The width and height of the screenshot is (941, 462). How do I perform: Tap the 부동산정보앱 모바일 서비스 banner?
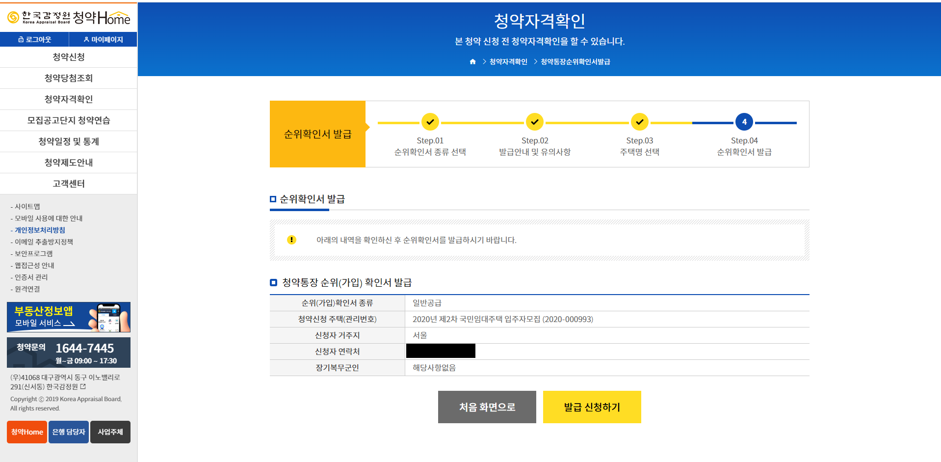coord(68,317)
